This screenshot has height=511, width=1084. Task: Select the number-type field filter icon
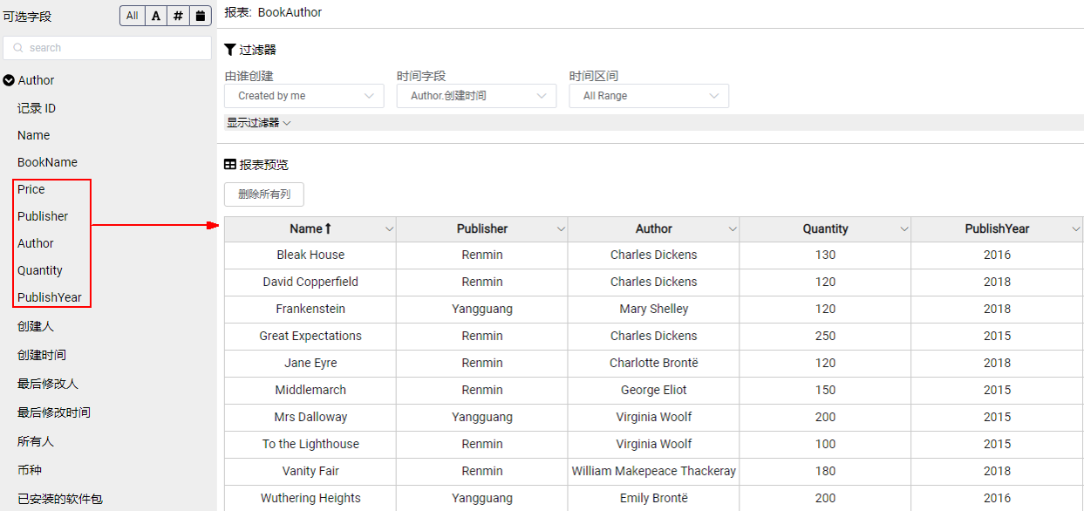178,16
